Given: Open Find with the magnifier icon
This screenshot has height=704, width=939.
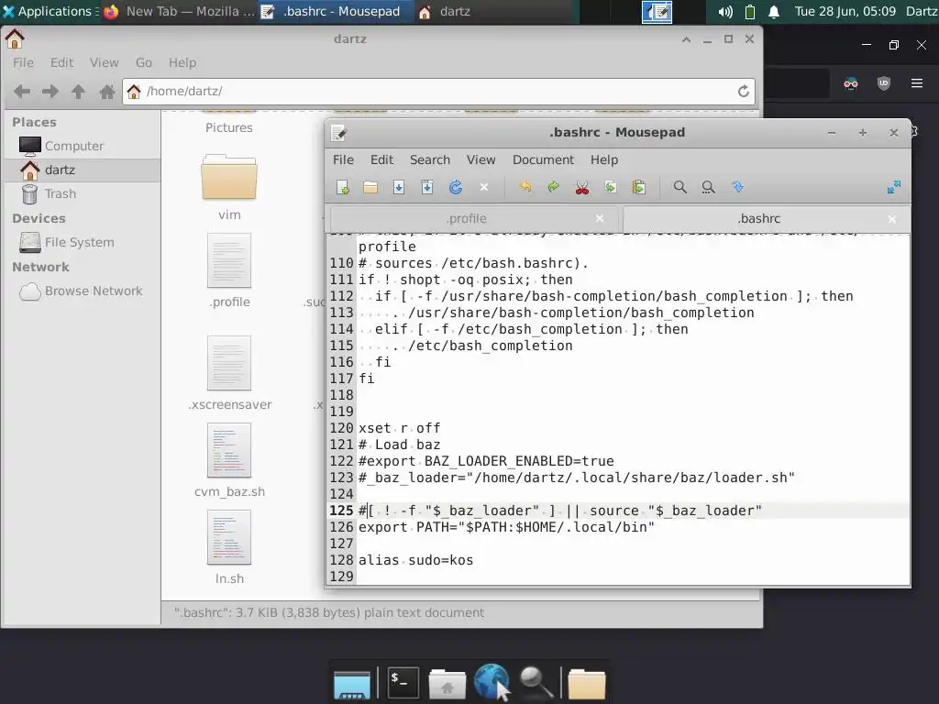Looking at the screenshot, I should pos(679,187).
